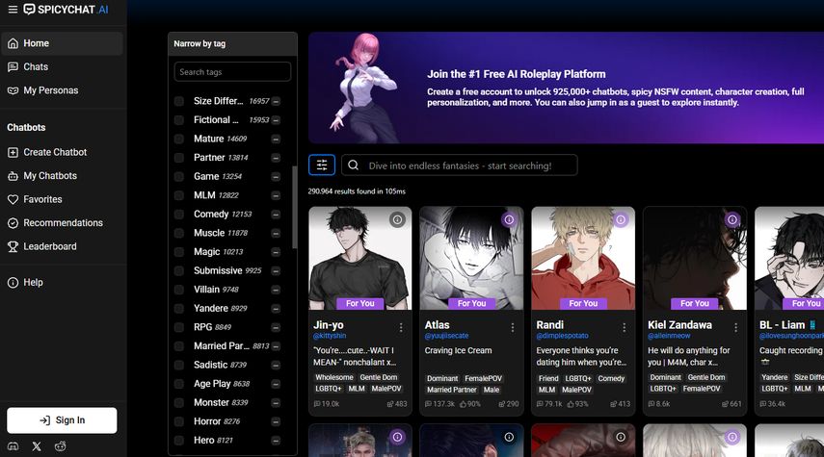Click info icon on Randi card
The width and height of the screenshot is (824, 457).
[x=621, y=220]
